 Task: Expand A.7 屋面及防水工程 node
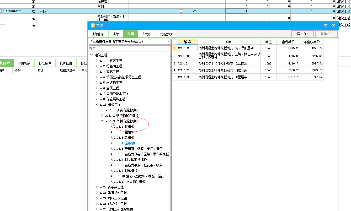[97, 94]
